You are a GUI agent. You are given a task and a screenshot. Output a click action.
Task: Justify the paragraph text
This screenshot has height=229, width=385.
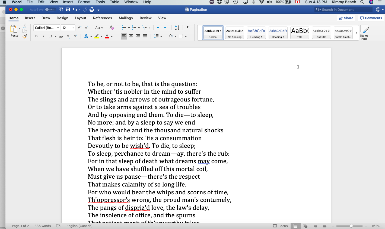pyautogui.click(x=145, y=36)
